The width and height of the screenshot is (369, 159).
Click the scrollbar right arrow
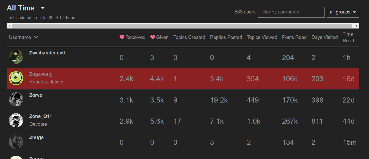point(357,26)
